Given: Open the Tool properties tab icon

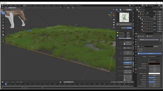Looking at the screenshot, I should (x=136, y=37).
